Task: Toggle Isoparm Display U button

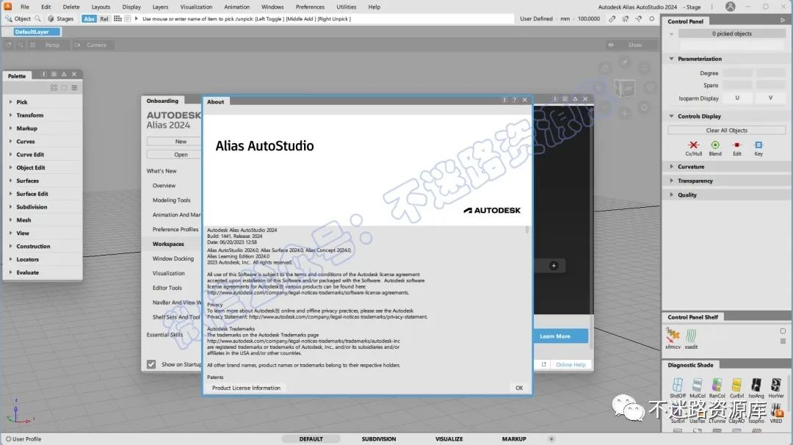Action: 737,98
